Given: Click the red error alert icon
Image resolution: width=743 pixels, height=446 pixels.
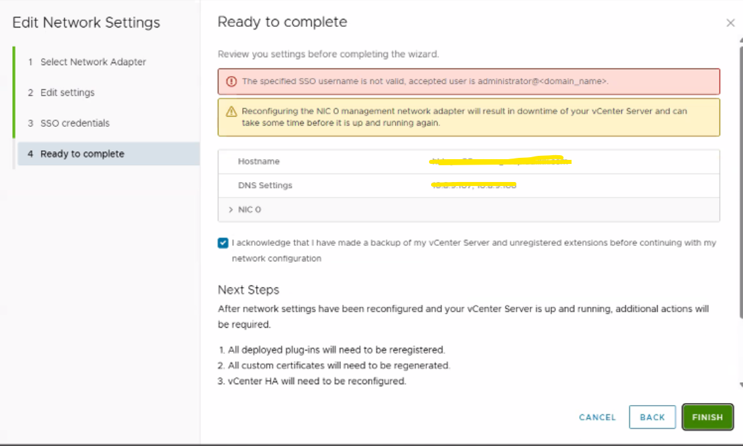Looking at the screenshot, I should click(x=231, y=81).
